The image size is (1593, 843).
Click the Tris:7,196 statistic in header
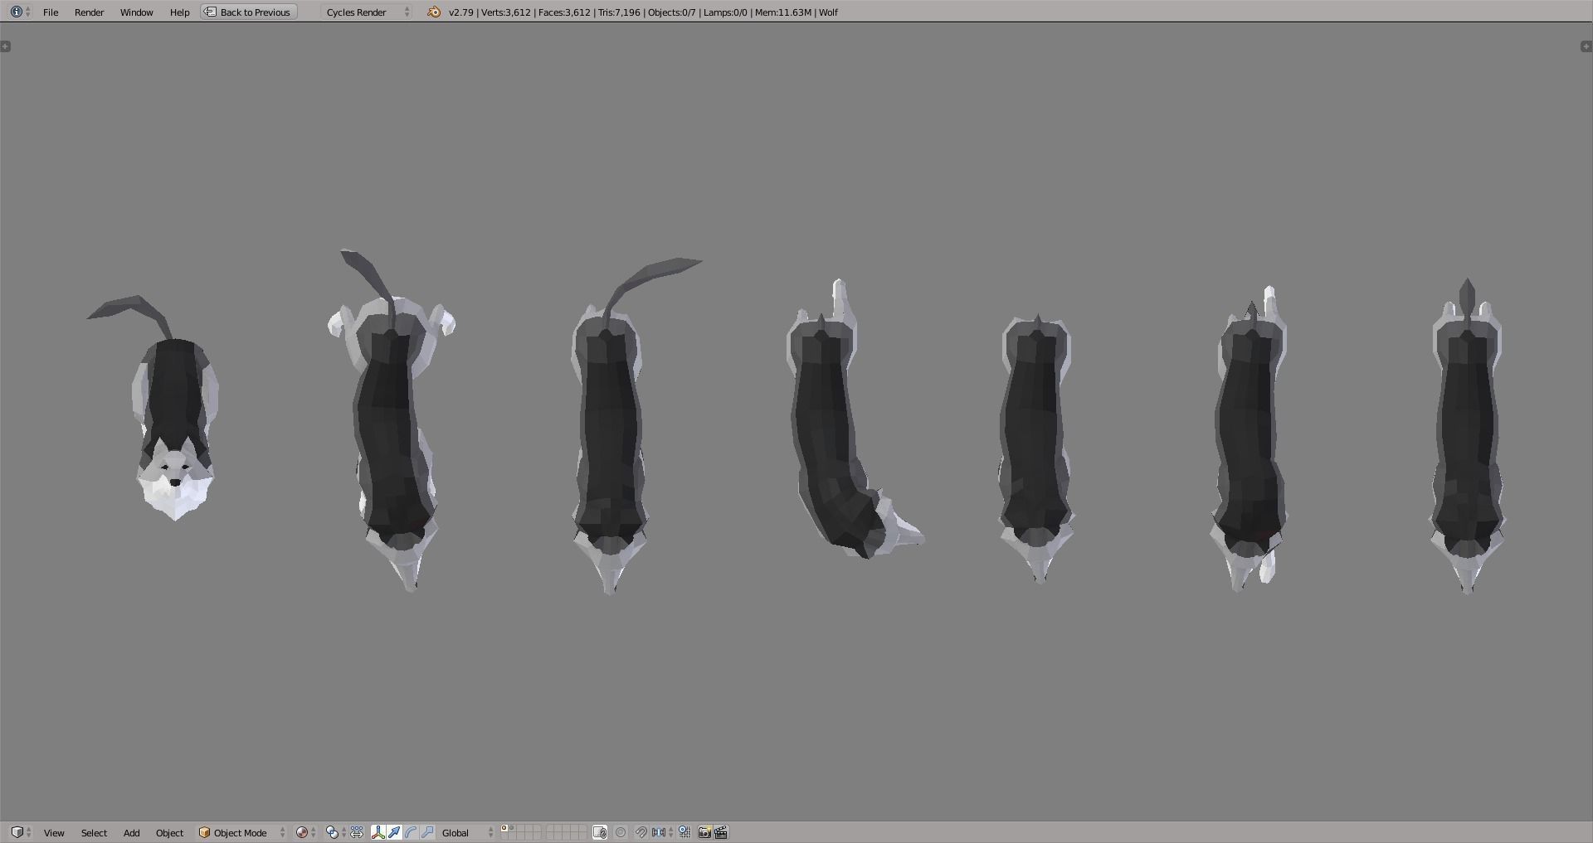[x=619, y=12]
